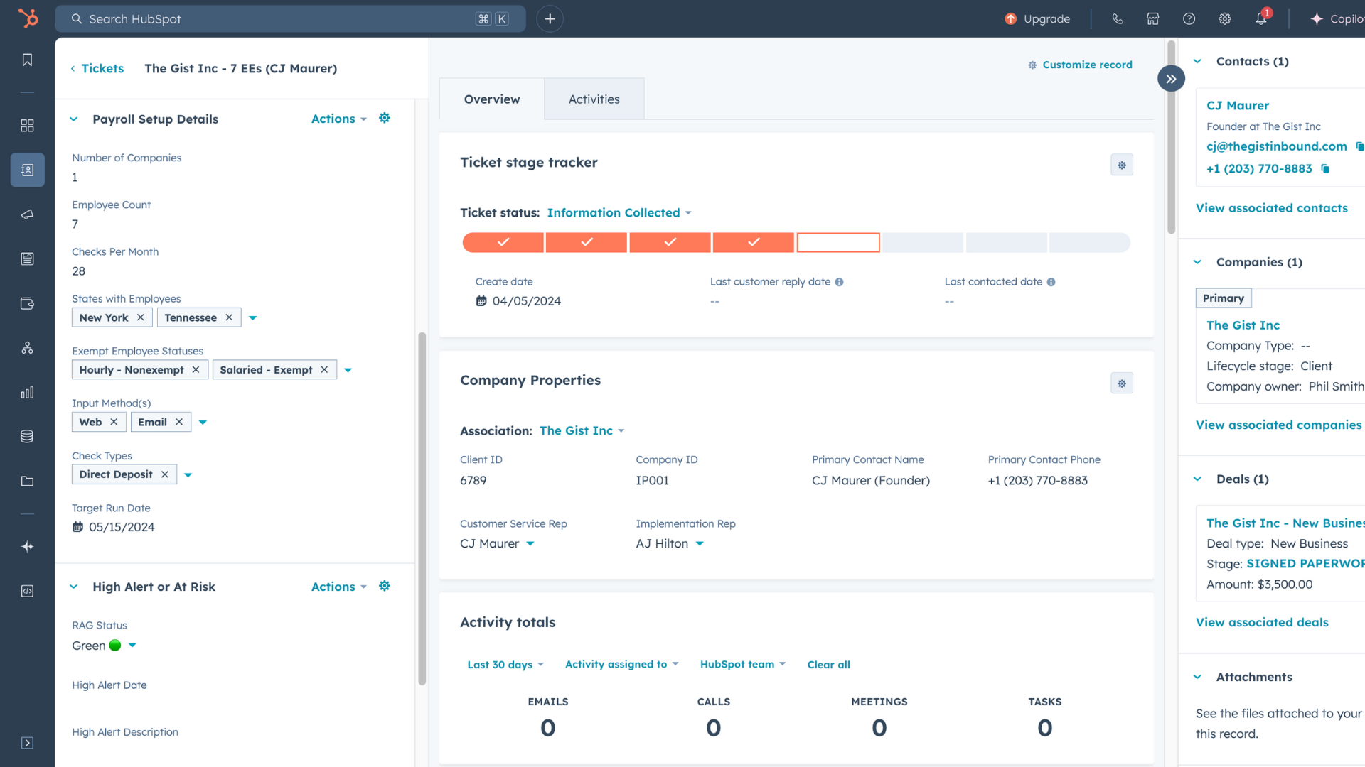Viewport: 1365px width, 767px height.
Task: Remove the Hourly - Nonexempt status tag
Action: click(196, 370)
